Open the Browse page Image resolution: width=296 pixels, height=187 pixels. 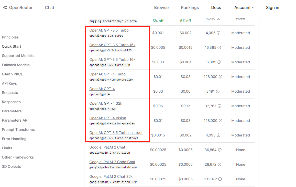click(x=161, y=8)
